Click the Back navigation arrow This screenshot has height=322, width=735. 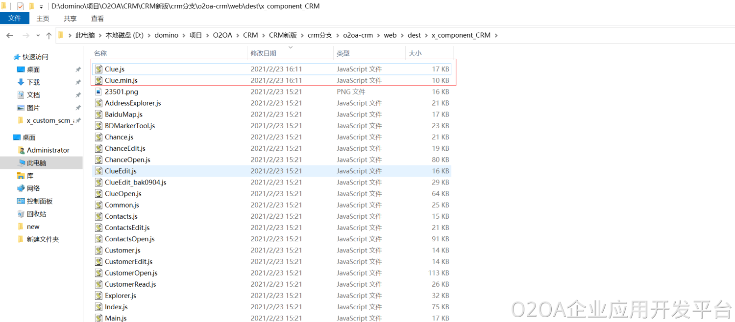(x=10, y=35)
